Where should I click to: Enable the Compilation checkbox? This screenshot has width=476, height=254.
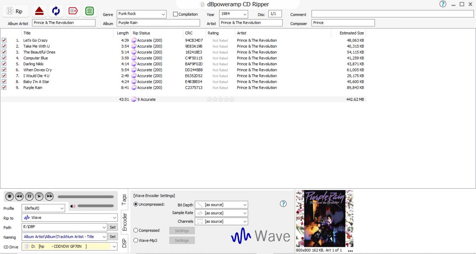[175, 14]
